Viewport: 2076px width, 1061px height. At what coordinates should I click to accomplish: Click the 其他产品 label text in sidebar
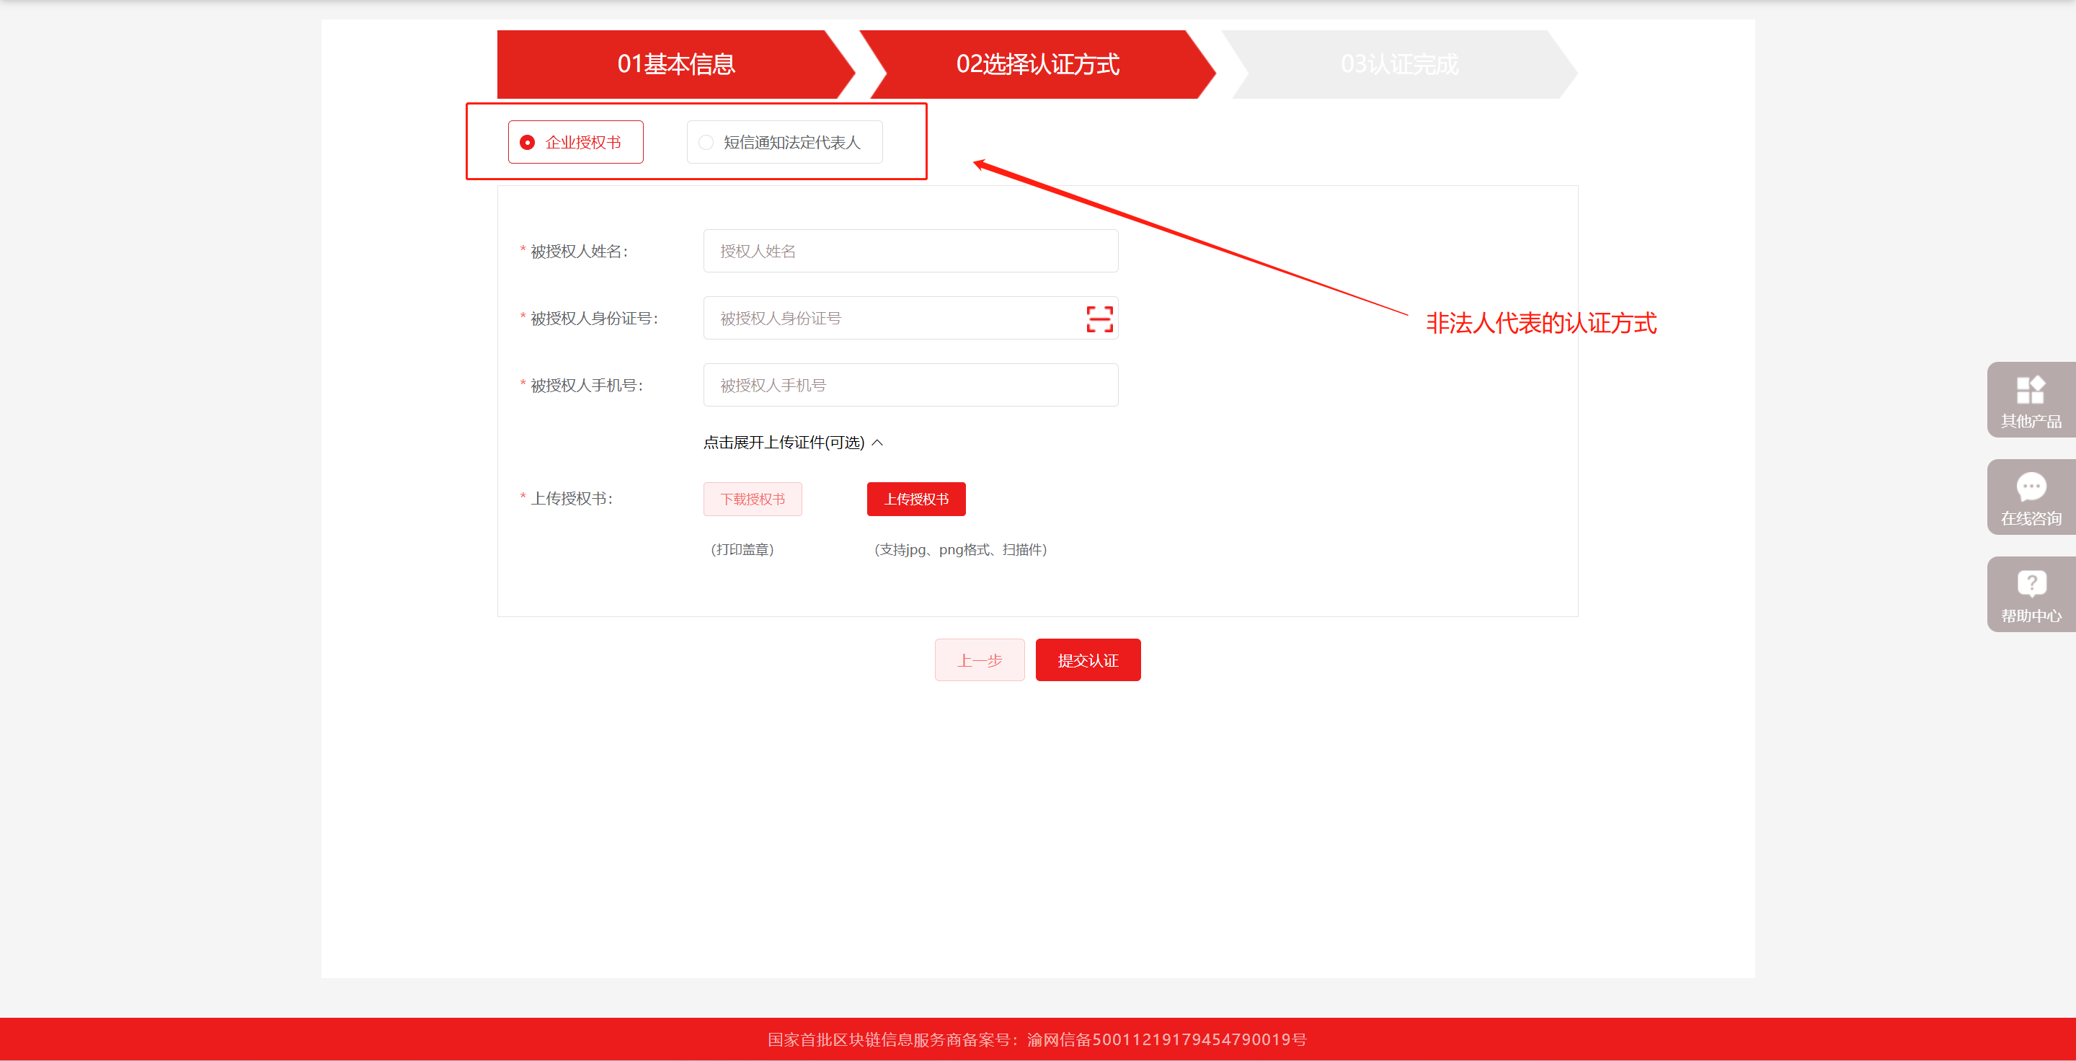[2030, 422]
